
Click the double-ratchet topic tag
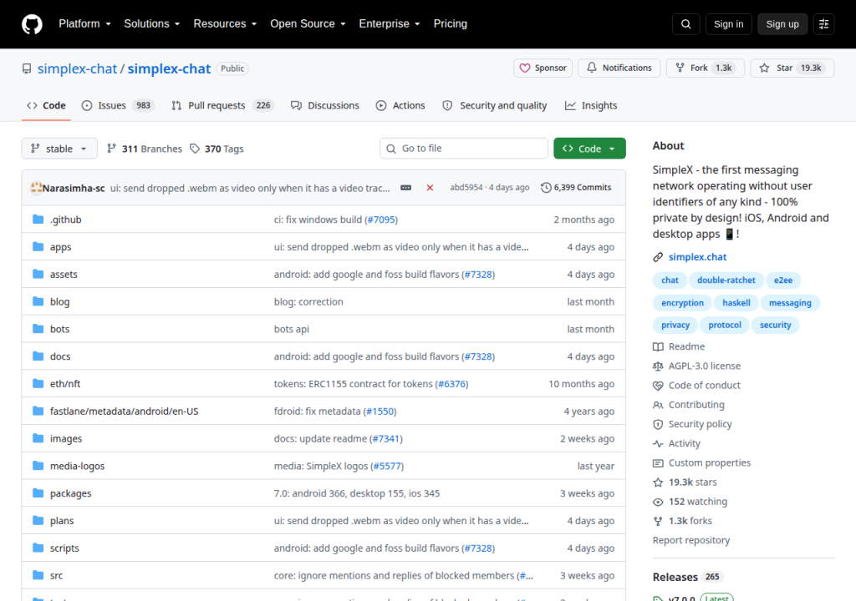click(x=726, y=280)
